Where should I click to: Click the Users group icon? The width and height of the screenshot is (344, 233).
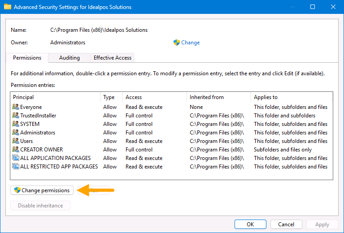[16, 141]
